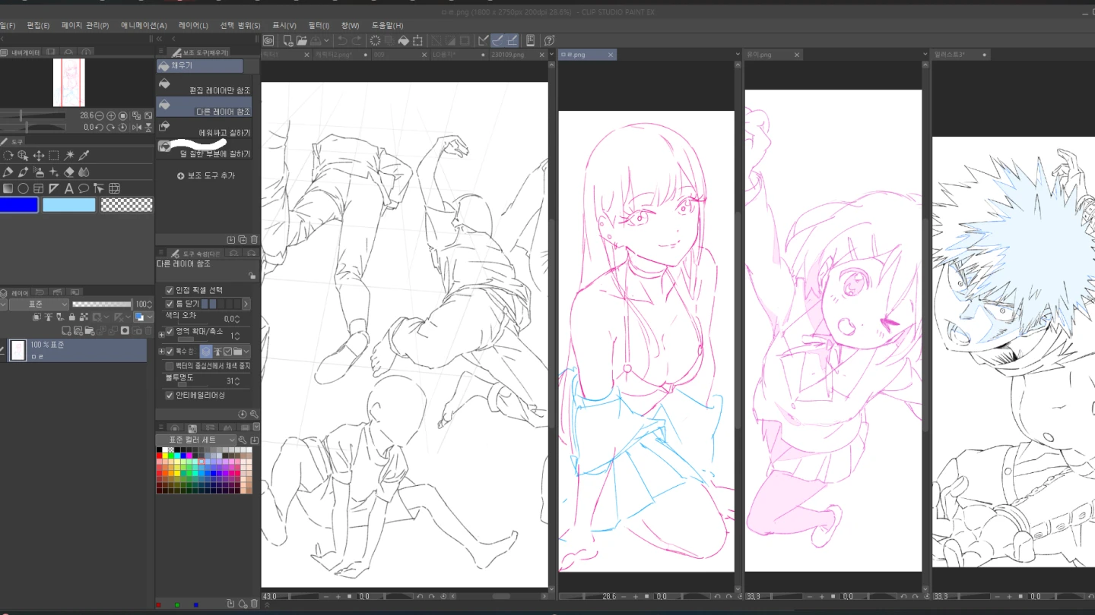1095x615 pixels.
Task: Select the Move layer tool
Action: [x=39, y=156]
